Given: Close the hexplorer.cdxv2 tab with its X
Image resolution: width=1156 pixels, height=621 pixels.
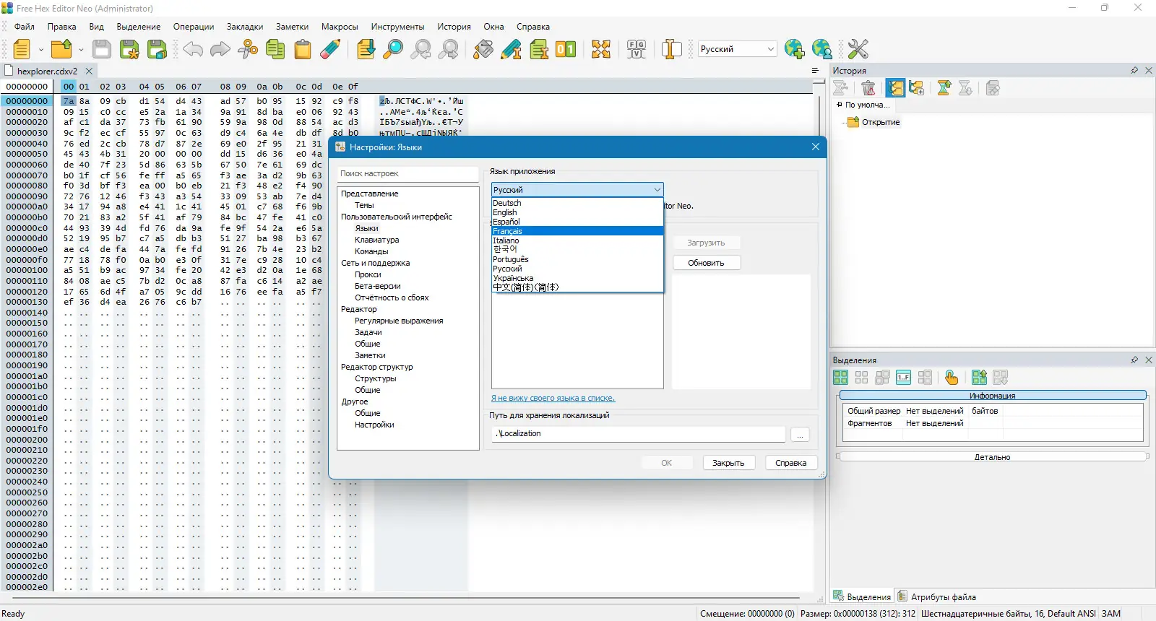Looking at the screenshot, I should [89, 71].
